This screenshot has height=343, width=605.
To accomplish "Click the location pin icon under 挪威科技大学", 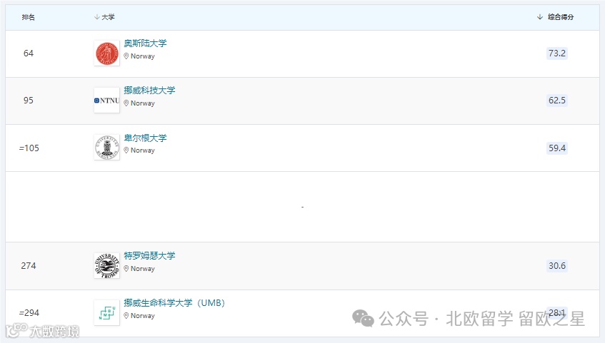I will pos(126,103).
